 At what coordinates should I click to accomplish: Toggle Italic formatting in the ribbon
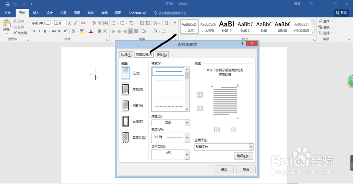click(x=39, y=31)
